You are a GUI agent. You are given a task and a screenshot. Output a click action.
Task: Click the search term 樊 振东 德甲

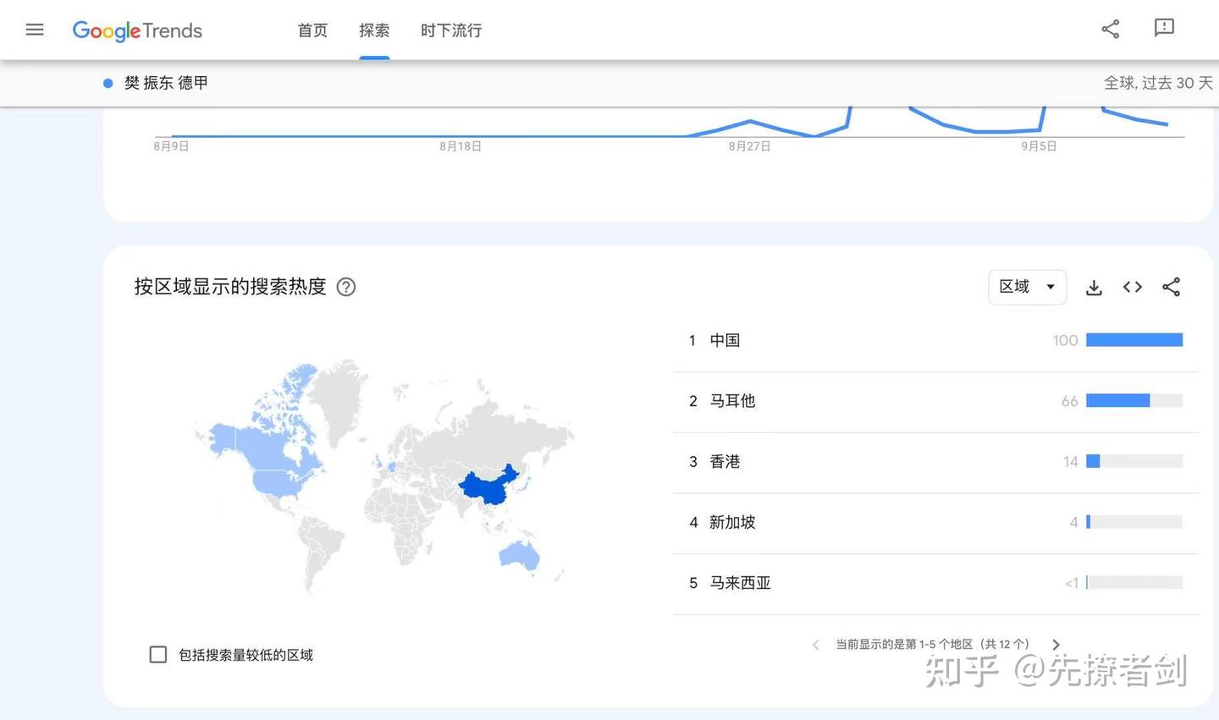point(166,83)
